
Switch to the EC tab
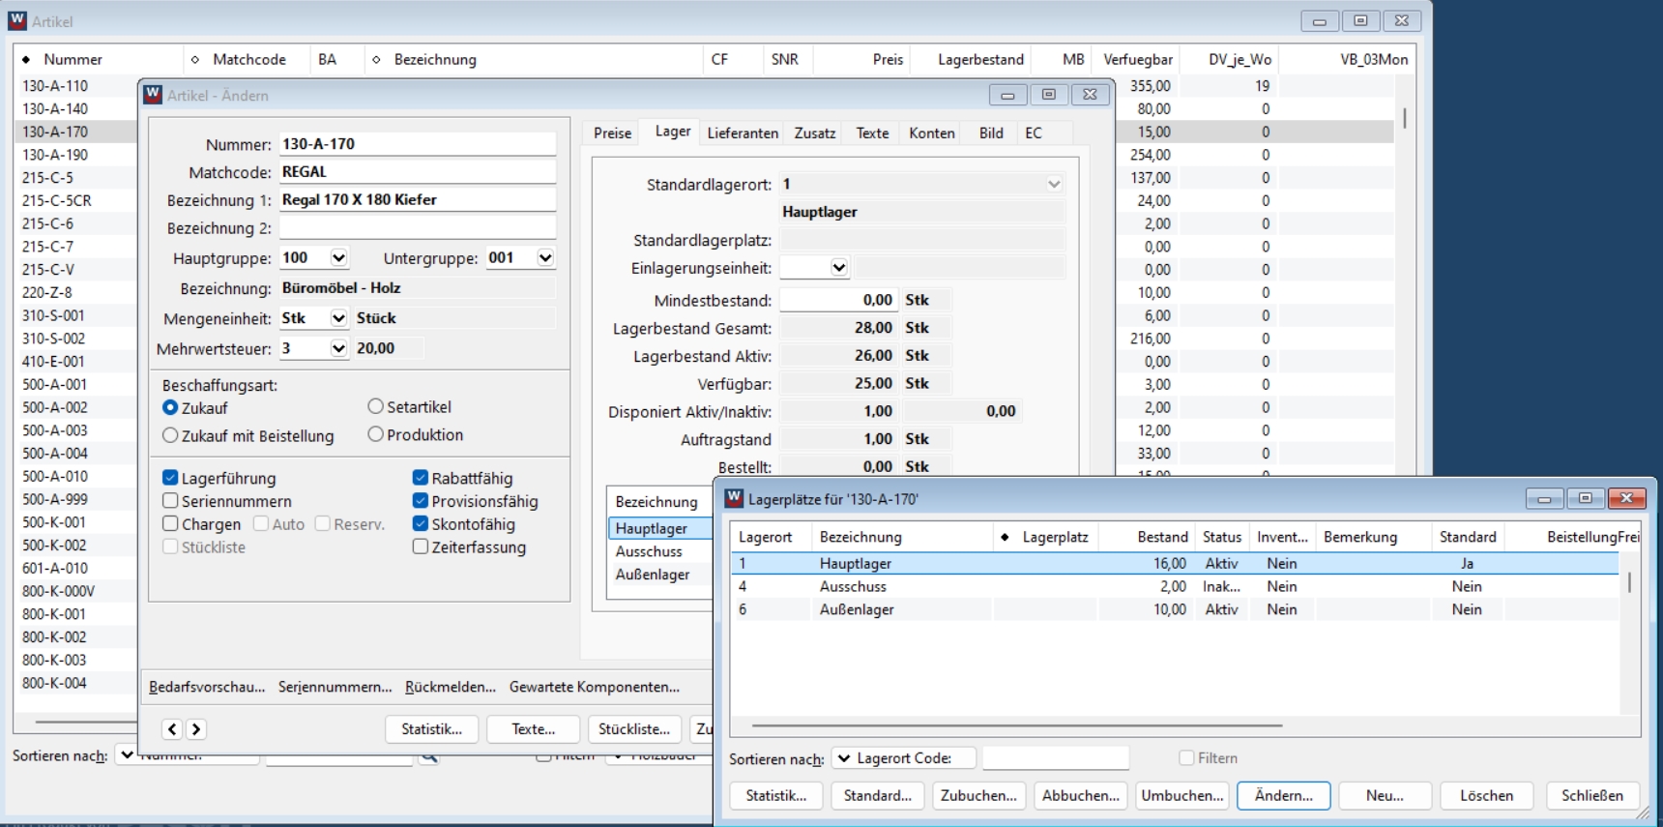(1034, 133)
